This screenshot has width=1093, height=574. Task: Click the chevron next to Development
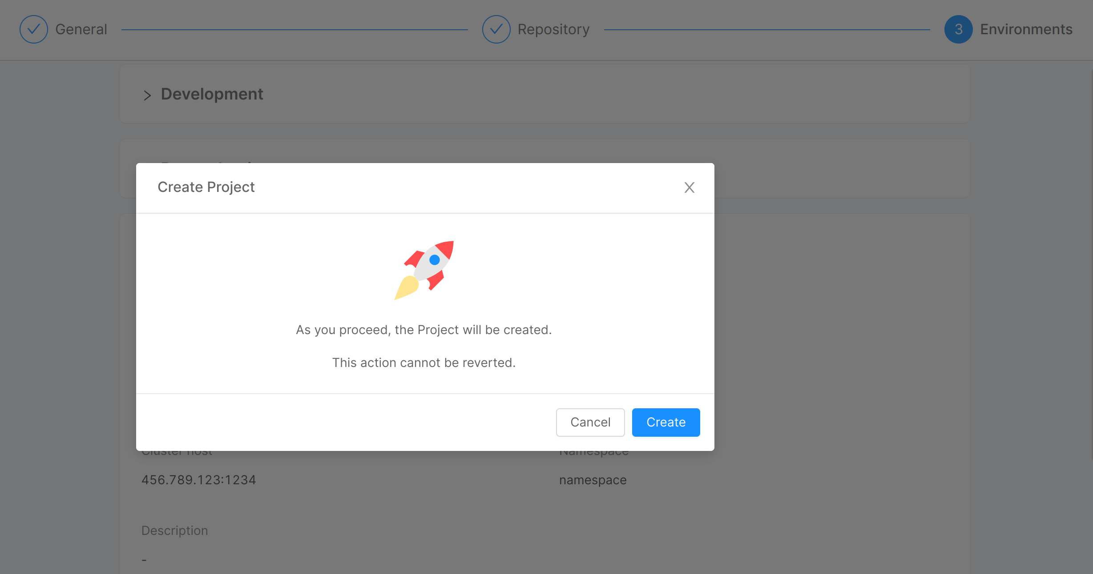[x=148, y=95]
